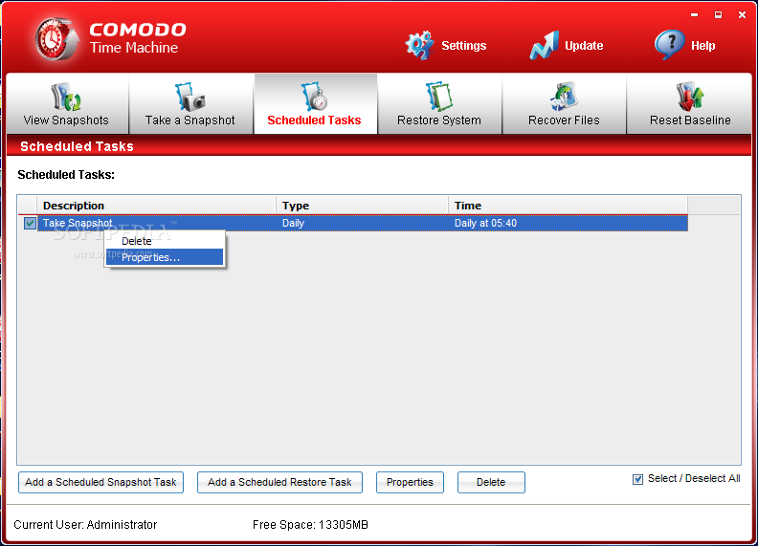Close the Comodo Time Machine window

tap(742, 15)
